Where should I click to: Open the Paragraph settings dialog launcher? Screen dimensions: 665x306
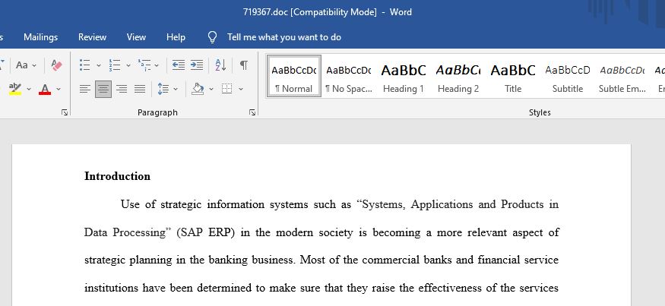pyautogui.click(x=252, y=112)
